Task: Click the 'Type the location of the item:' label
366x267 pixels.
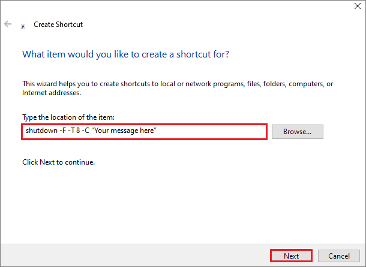Action: point(68,117)
